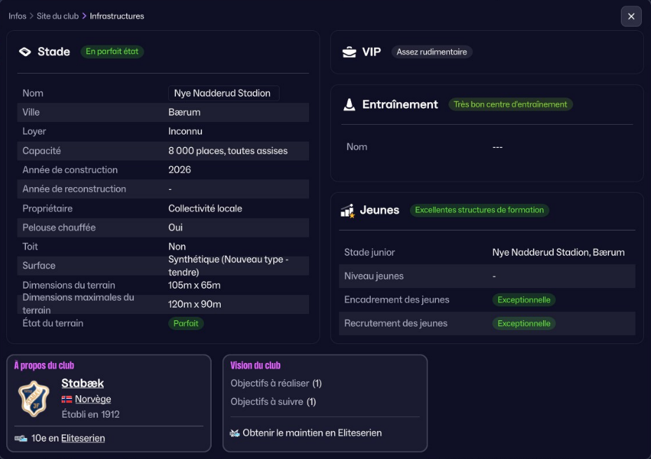Click the objective icon beside Obtenir le maintien
The width and height of the screenshot is (651, 459).
coord(235,433)
